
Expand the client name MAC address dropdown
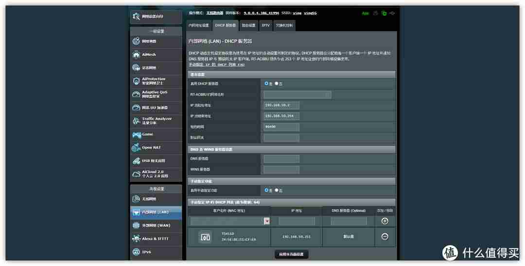[267, 221]
